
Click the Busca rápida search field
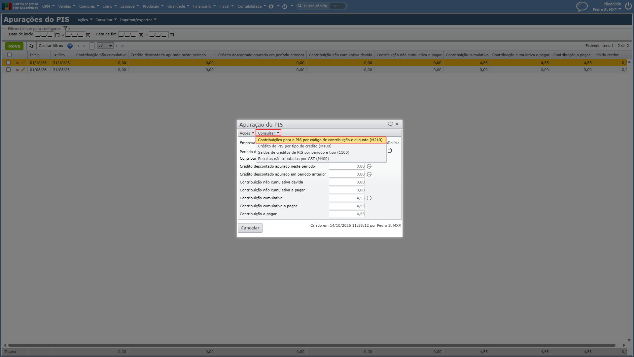pyautogui.click(x=322, y=6)
